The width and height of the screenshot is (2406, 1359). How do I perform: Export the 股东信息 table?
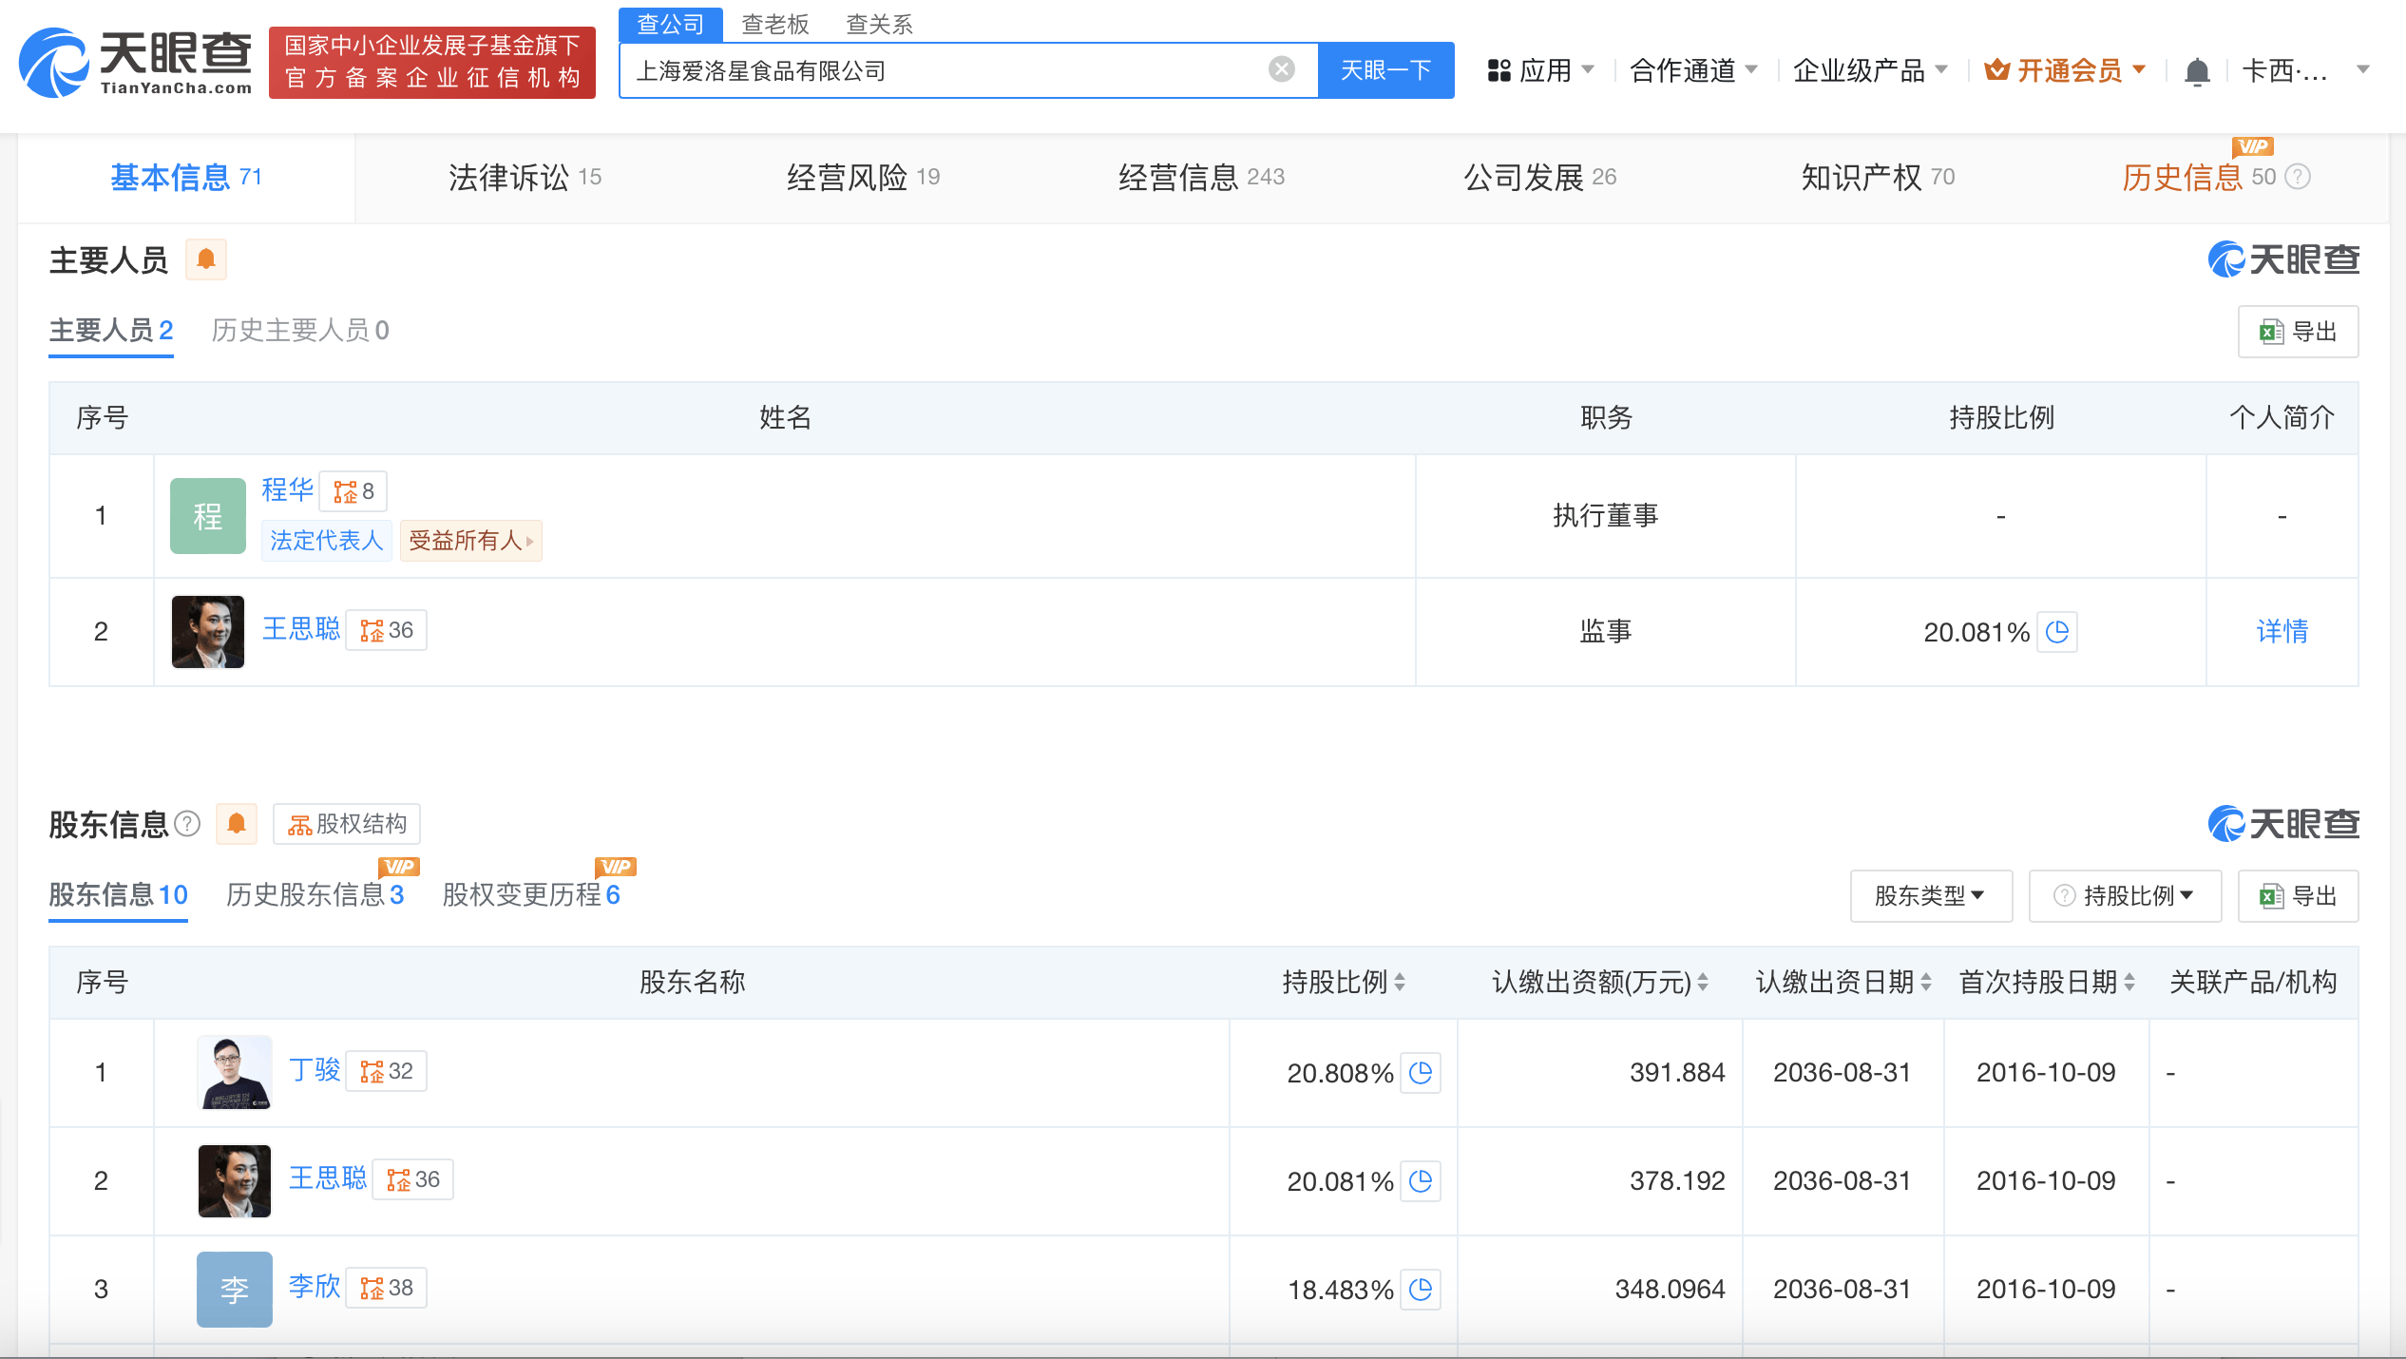[x=2298, y=896]
